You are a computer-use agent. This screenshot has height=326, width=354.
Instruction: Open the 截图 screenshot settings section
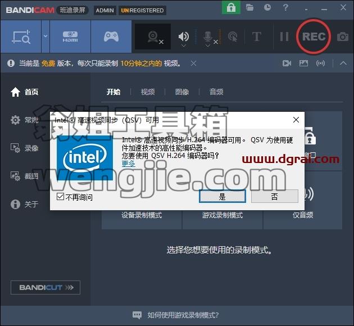tap(25, 176)
